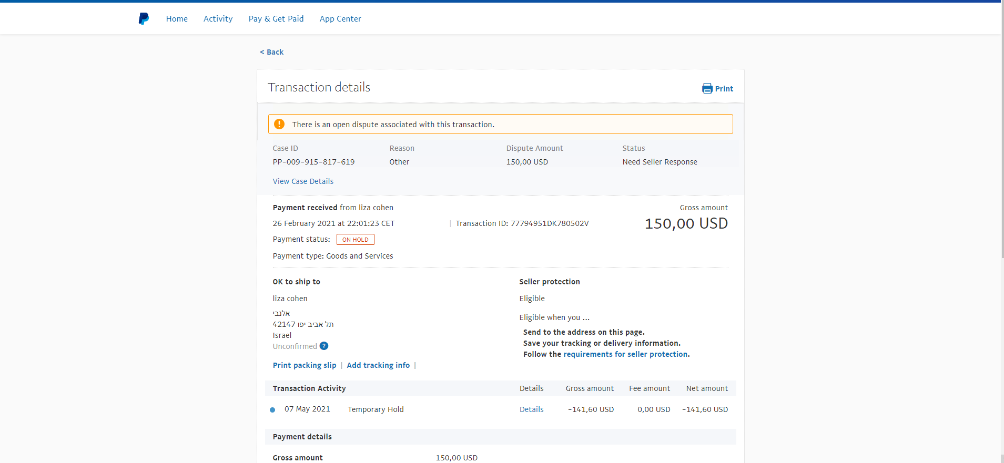This screenshot has width=1004, height=463.
Task: Go to Pay & Get Paid
Action: point(276,19)
